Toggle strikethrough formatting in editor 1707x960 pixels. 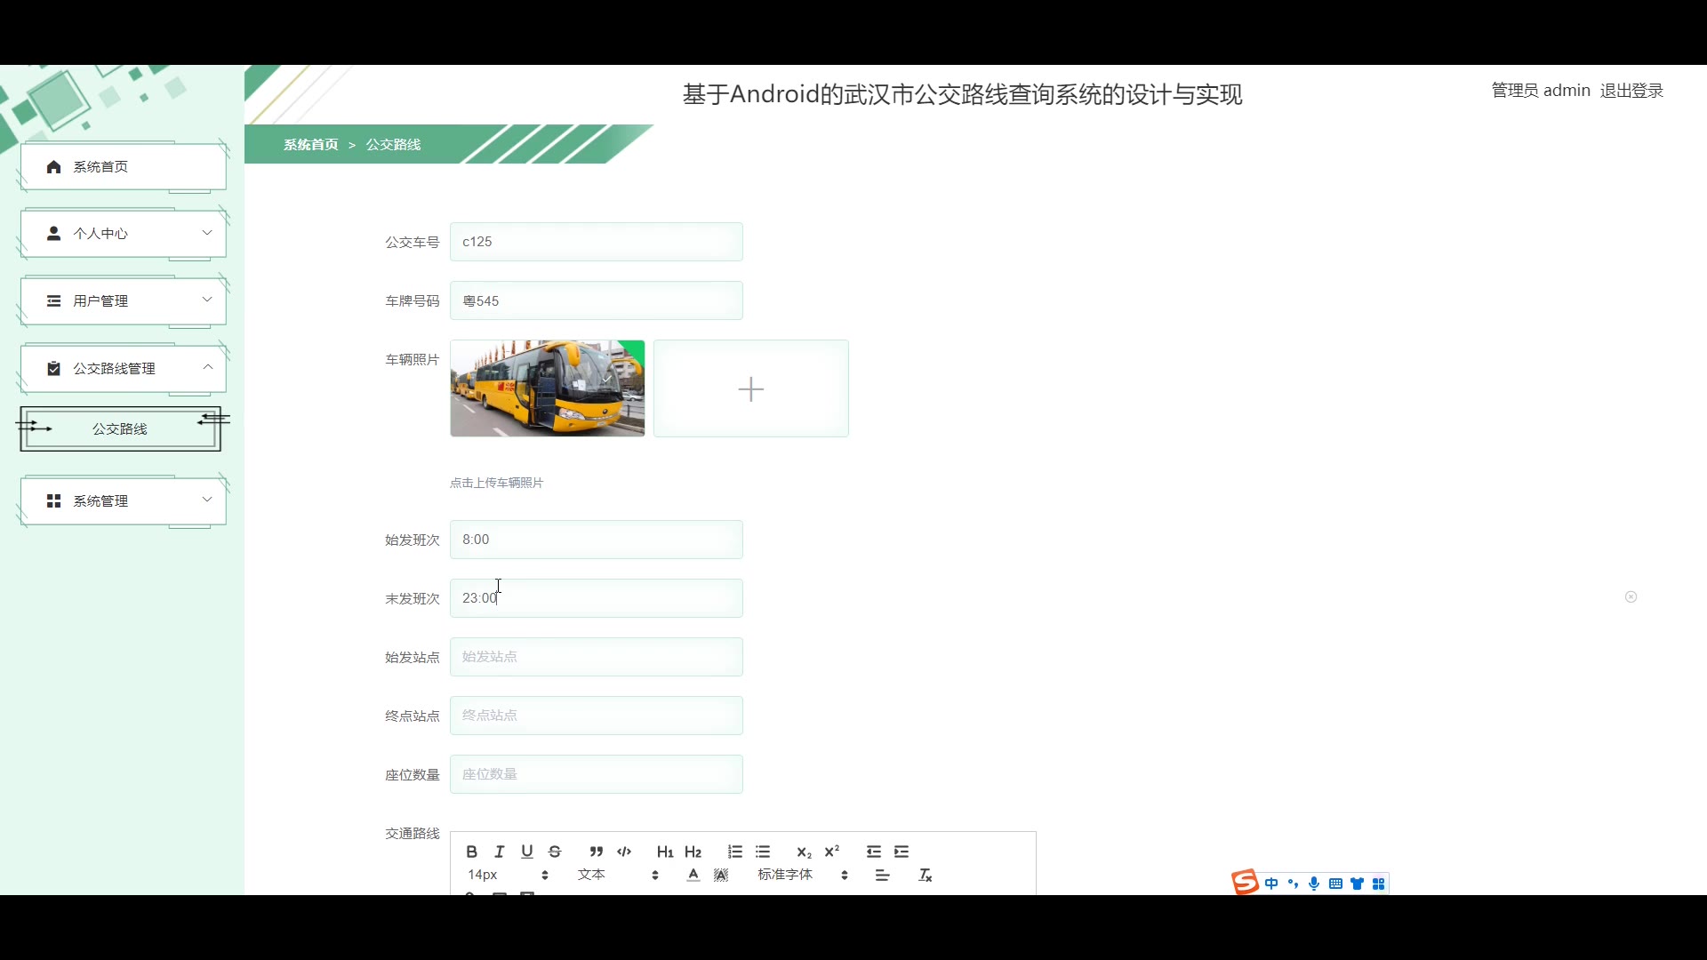point(555,852)
